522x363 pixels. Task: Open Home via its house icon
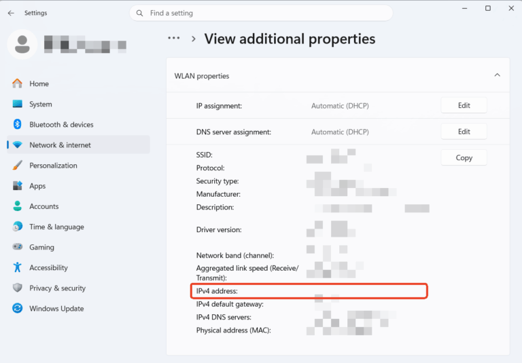pos(17,83)
